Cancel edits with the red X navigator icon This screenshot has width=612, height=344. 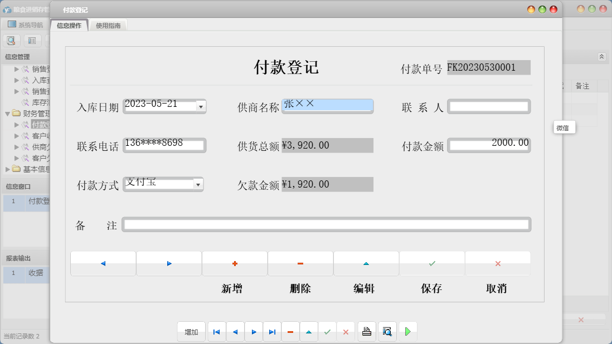click(346, 331)
